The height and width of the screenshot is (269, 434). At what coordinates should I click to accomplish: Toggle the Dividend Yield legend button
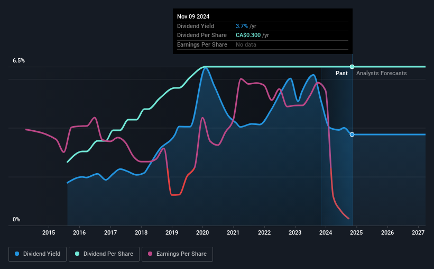[x=38, y=254]
